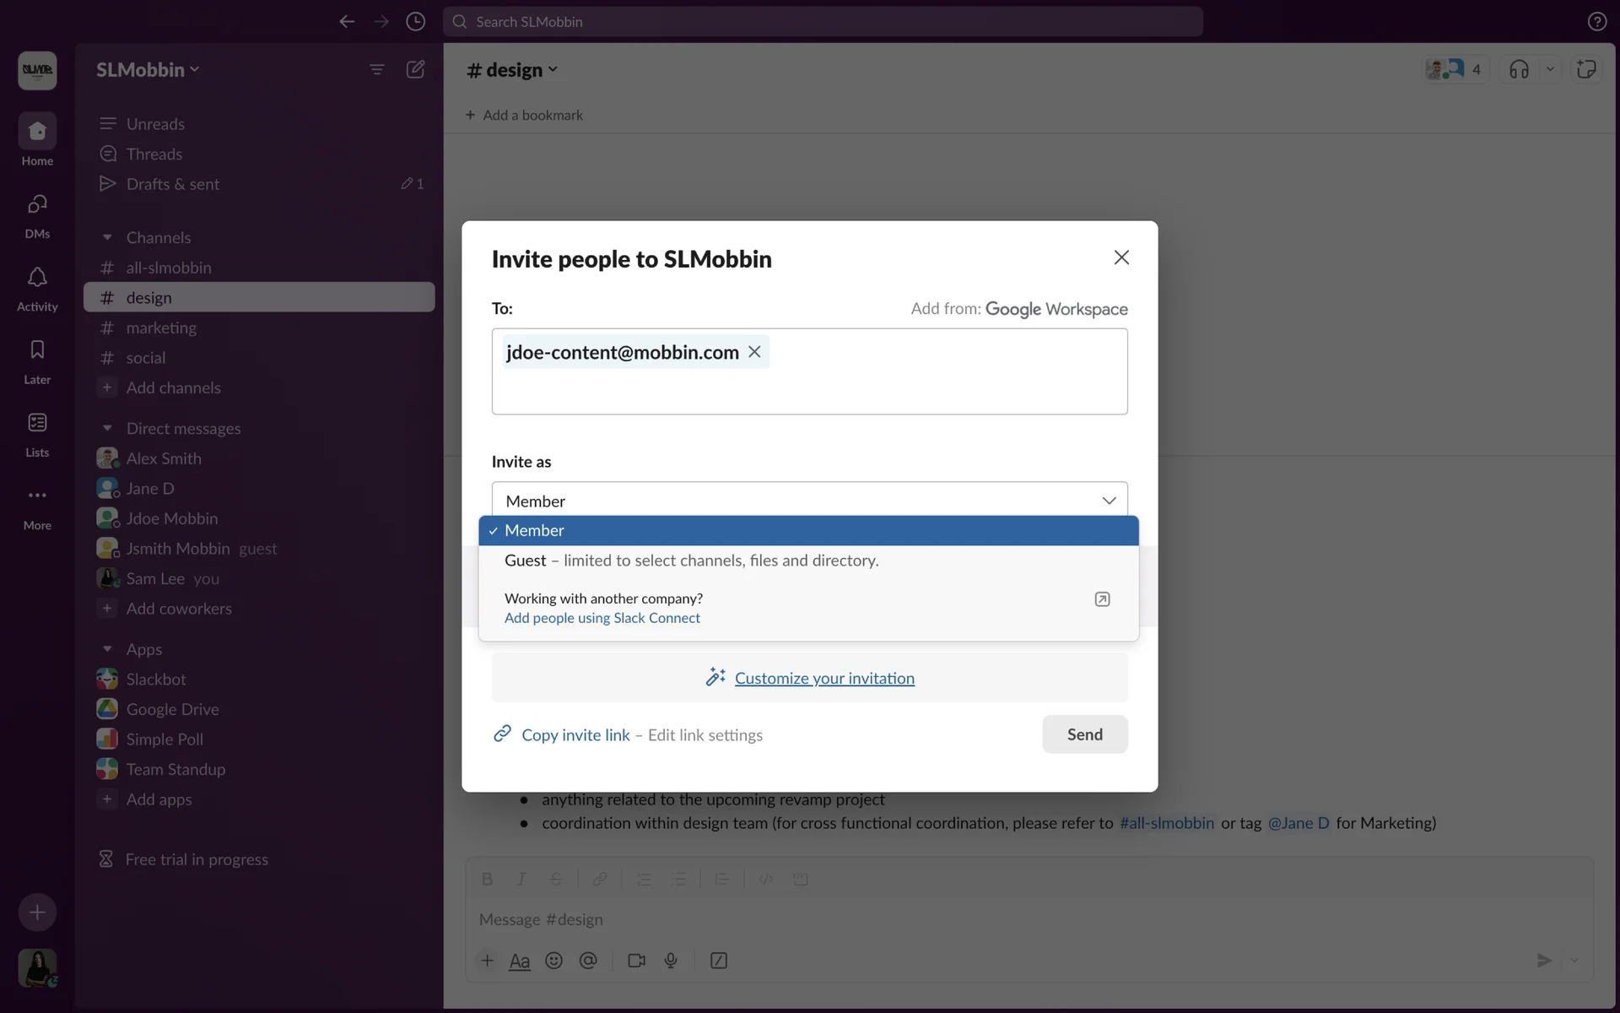Image resolution: width=1620 pixels, height=1013 pixels.
Task: Click the Lists icon in sidebar
Action: (37, 423)
